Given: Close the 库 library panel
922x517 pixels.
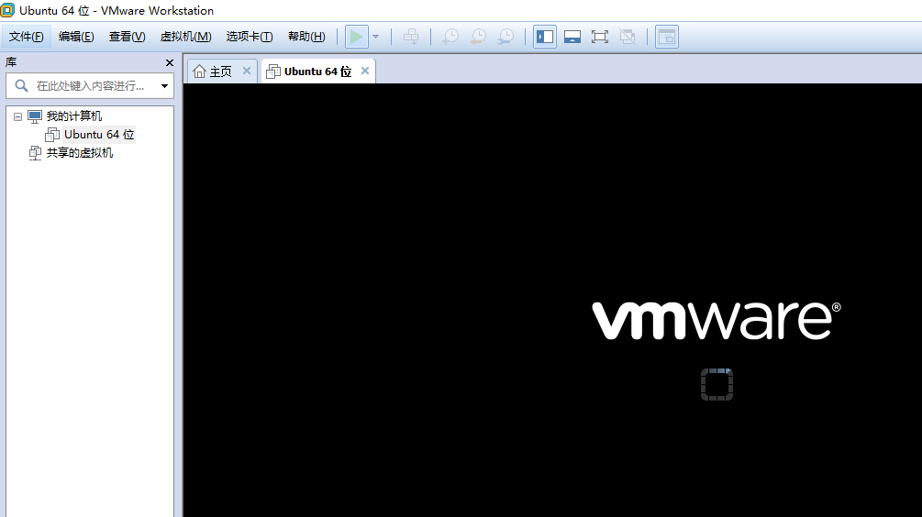Looking at the screenshot, I should point(170,63).
